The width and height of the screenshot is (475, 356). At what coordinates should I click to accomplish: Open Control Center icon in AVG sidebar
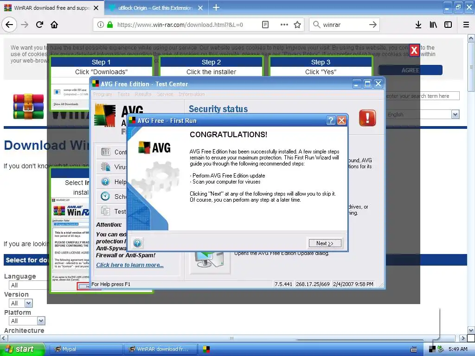(x=105, y=152)
